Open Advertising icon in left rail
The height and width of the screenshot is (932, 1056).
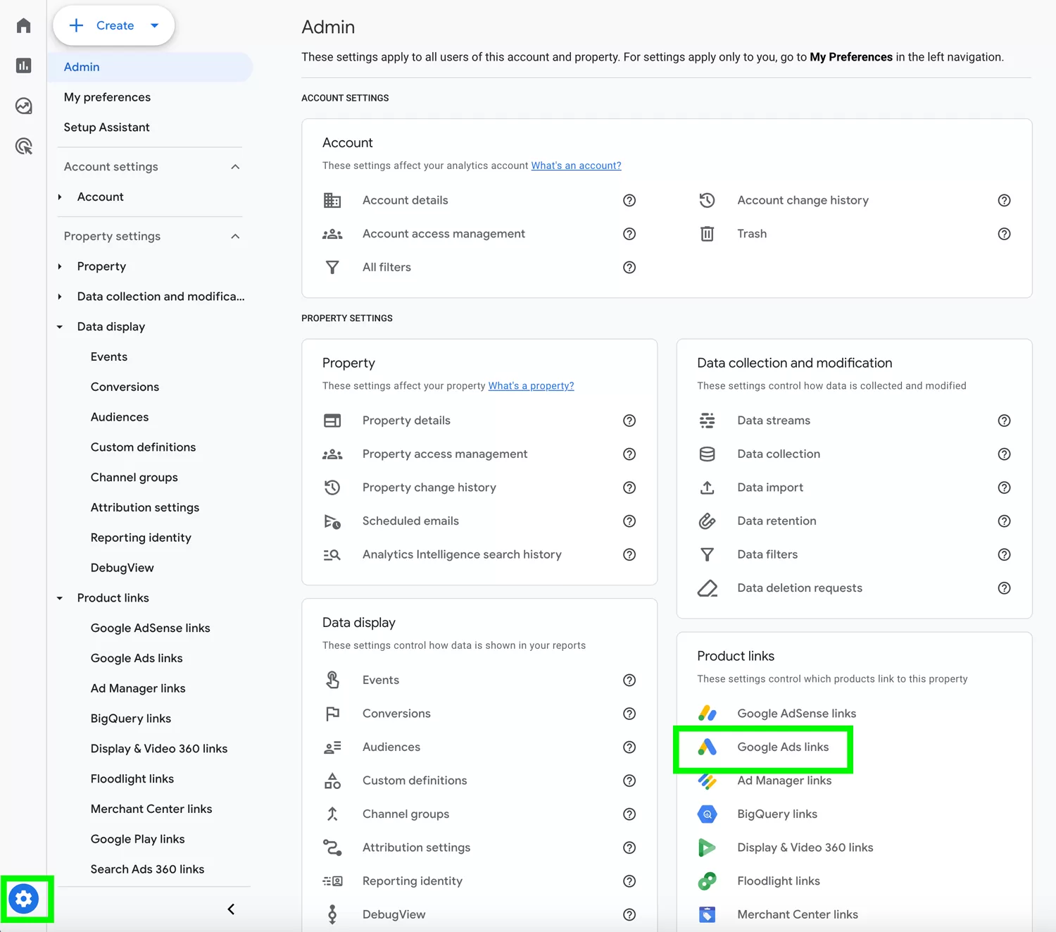[x=23, y=146]
